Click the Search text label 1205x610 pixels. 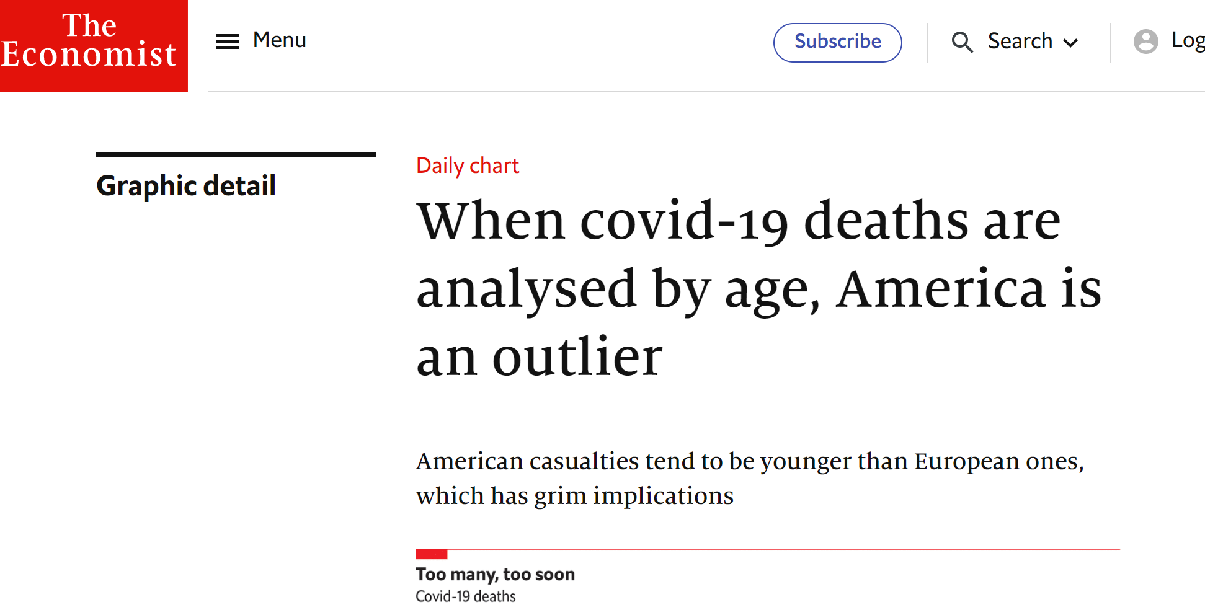pos(1020,42)
